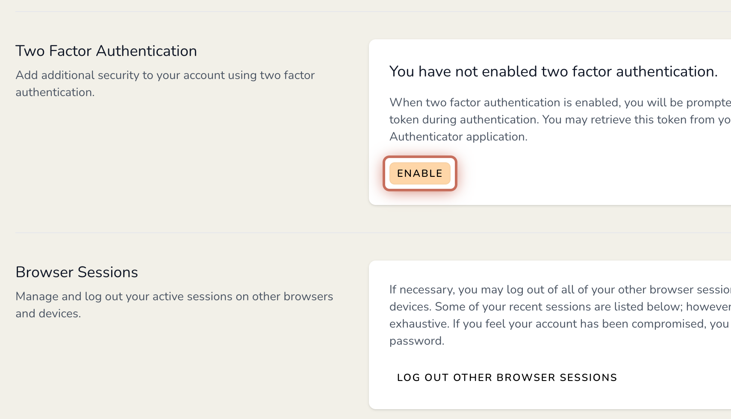Viewport: 731px width, 419px height.
Task: Click empty area right of ENABLE button
Action: (x=577, y=173)
